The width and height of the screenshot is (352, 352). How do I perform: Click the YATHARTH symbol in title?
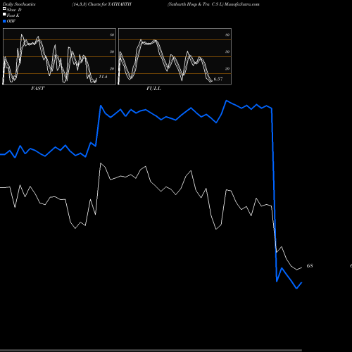click(120, 4)
